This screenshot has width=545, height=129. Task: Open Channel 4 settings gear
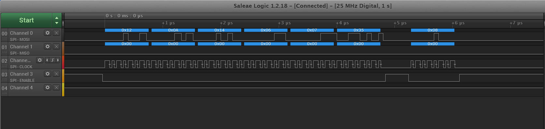(x=48, y=87)
